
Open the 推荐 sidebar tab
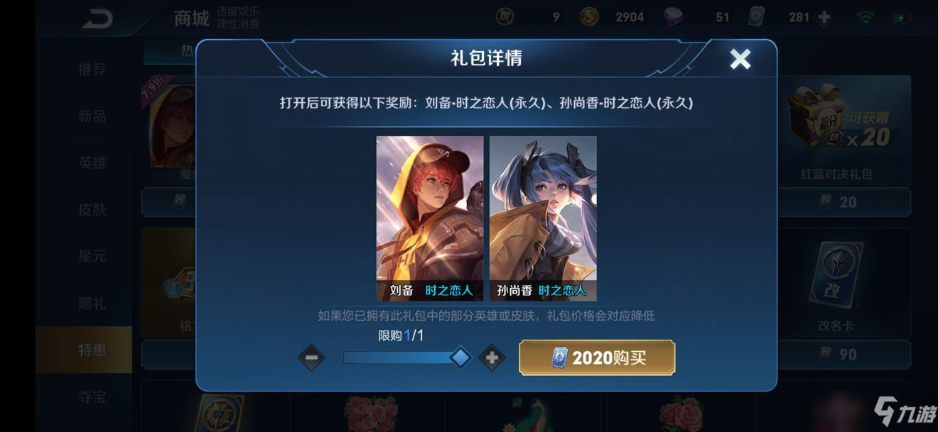(92, 70)
